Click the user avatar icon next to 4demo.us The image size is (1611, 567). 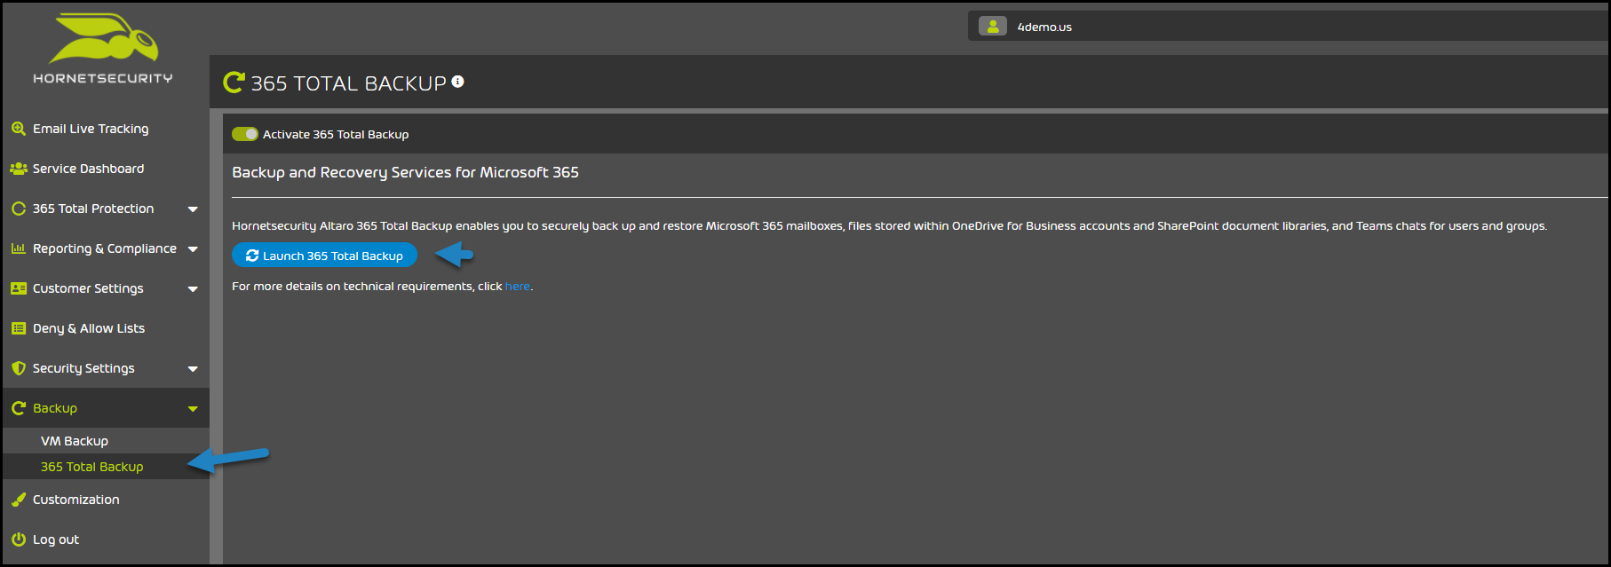tap(993, 27)
